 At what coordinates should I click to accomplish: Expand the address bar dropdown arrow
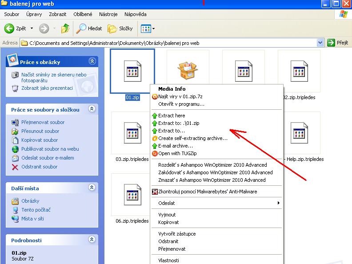[x=320, y=43]
